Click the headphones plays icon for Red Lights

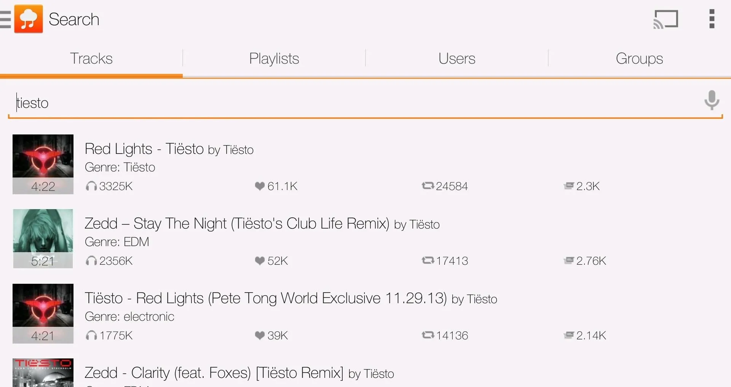tap(91, 186)
